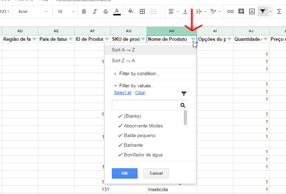Apply strikethrough formatting
The height and width of the screenshot is (194, 286).
pos(105,11)
